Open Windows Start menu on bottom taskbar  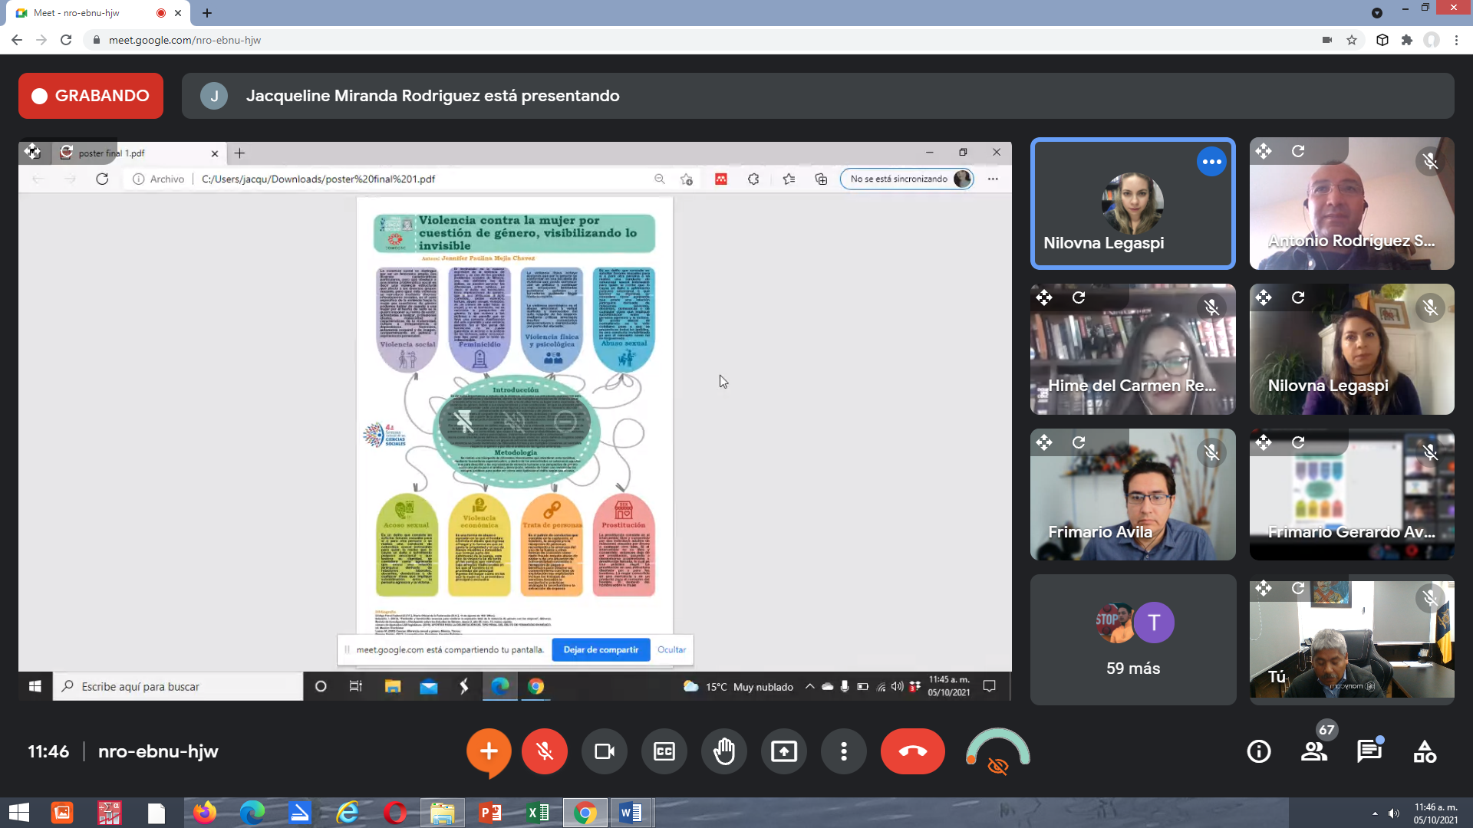pyautogui.click(x=19, y=813)
